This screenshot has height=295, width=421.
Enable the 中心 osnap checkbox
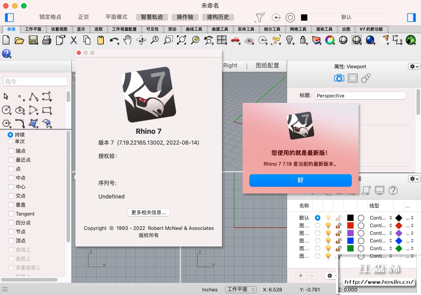[x=11, y=187]
